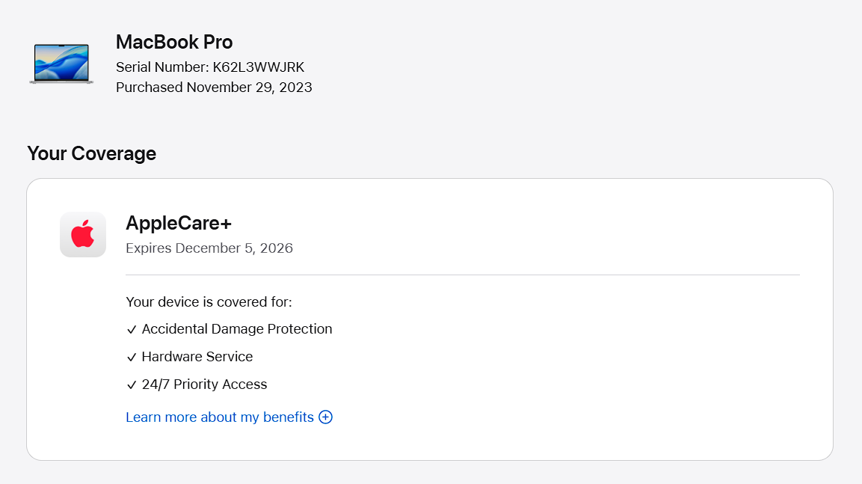Select the 24/7 Priority Access item
Viewport: 862px width, 484px height.
click(204, 385)
